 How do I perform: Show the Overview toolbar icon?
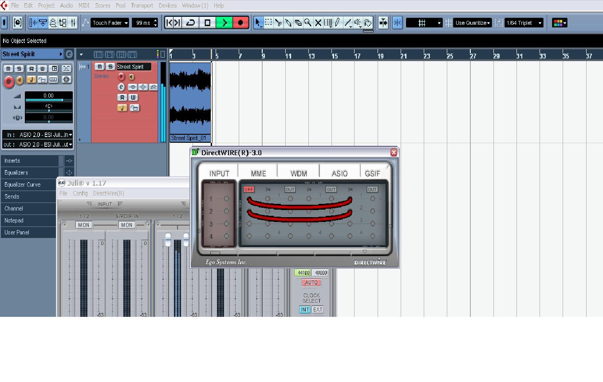click(x=53, y=23)
